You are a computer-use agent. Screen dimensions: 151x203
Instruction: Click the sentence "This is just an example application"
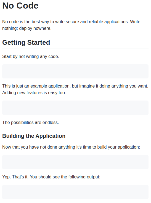click(x=36, y=86)
